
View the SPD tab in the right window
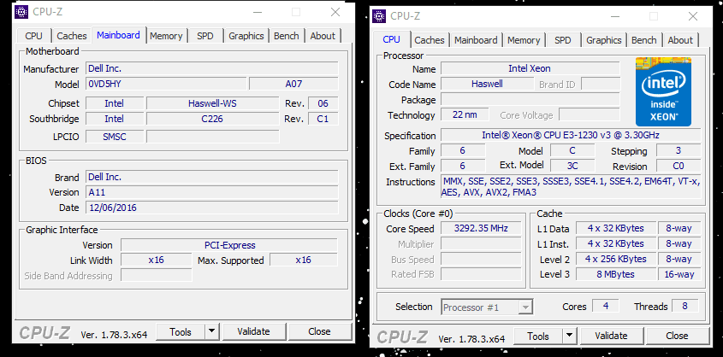click(x=562, y=40)
